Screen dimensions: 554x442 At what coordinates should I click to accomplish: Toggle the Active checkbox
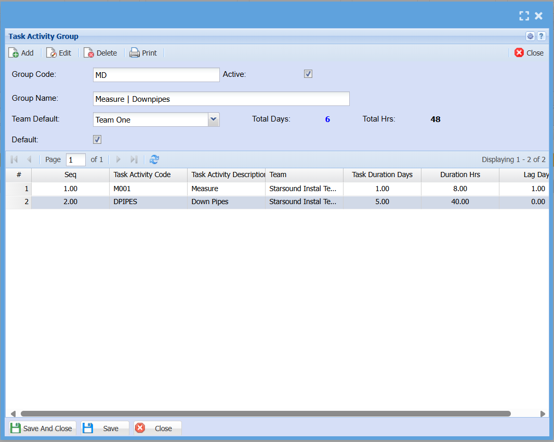tap(308, 74)
